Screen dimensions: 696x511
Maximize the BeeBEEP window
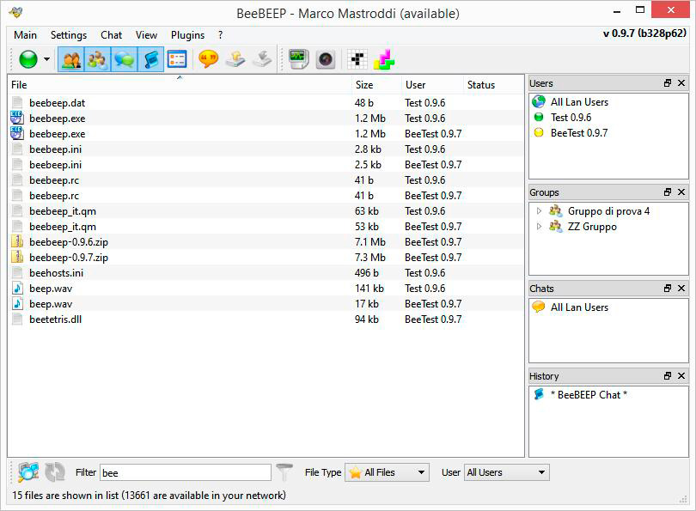tap(640, 9)
